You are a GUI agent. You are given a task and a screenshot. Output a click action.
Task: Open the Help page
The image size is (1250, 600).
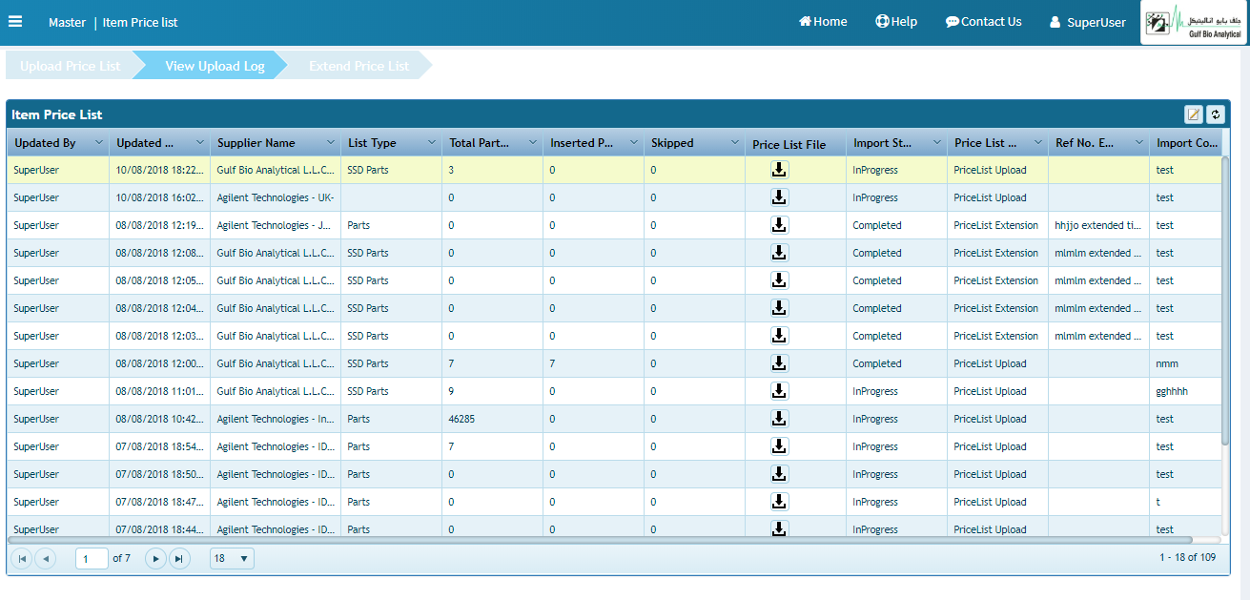[896, 21]
